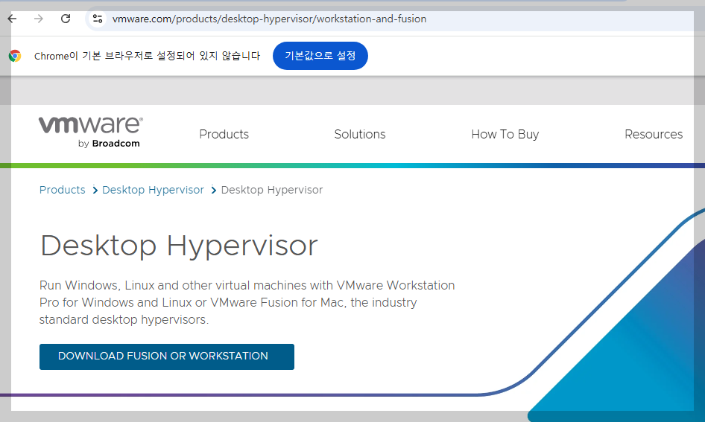Click the '기본값으로 설정' button

[320, 56]
